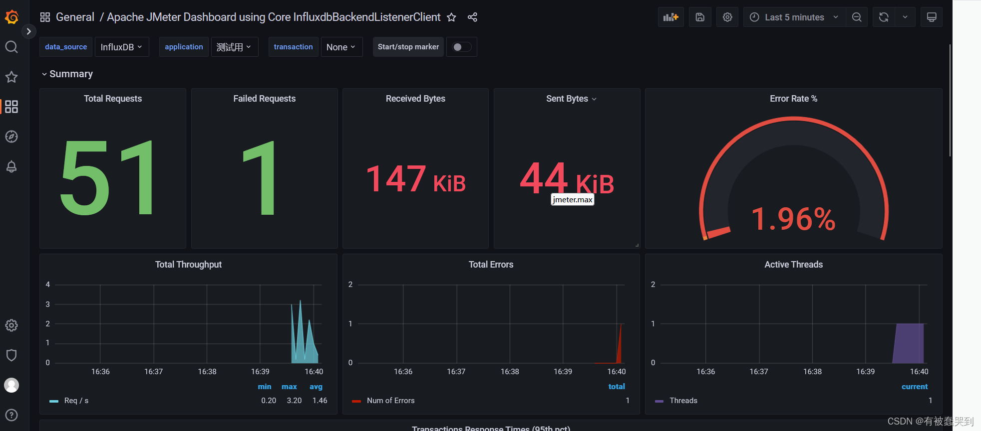Share dashboard using share icon

click(x=472, y=17)
